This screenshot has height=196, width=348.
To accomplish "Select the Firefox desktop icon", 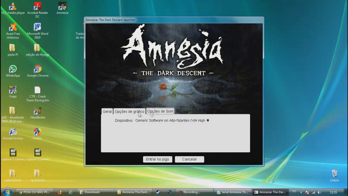I will pyautogui.click(x=38, y=134).
